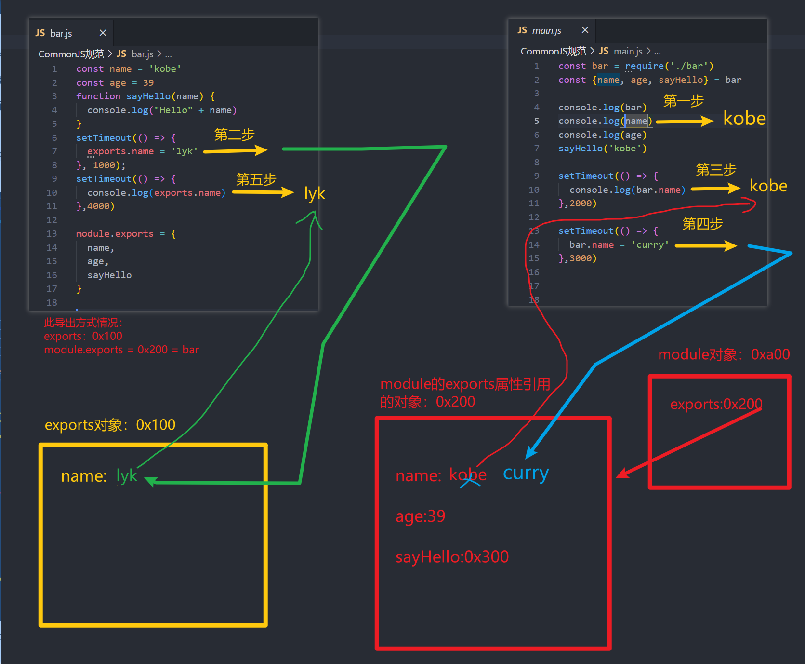
Task: Place cursor on module.exports in bar.js
Action: [114, 234]
